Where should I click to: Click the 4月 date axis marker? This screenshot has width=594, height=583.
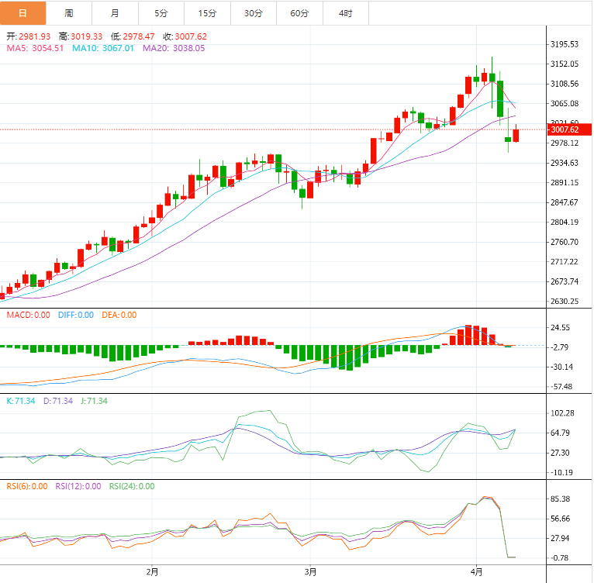(x=477, y=573)
